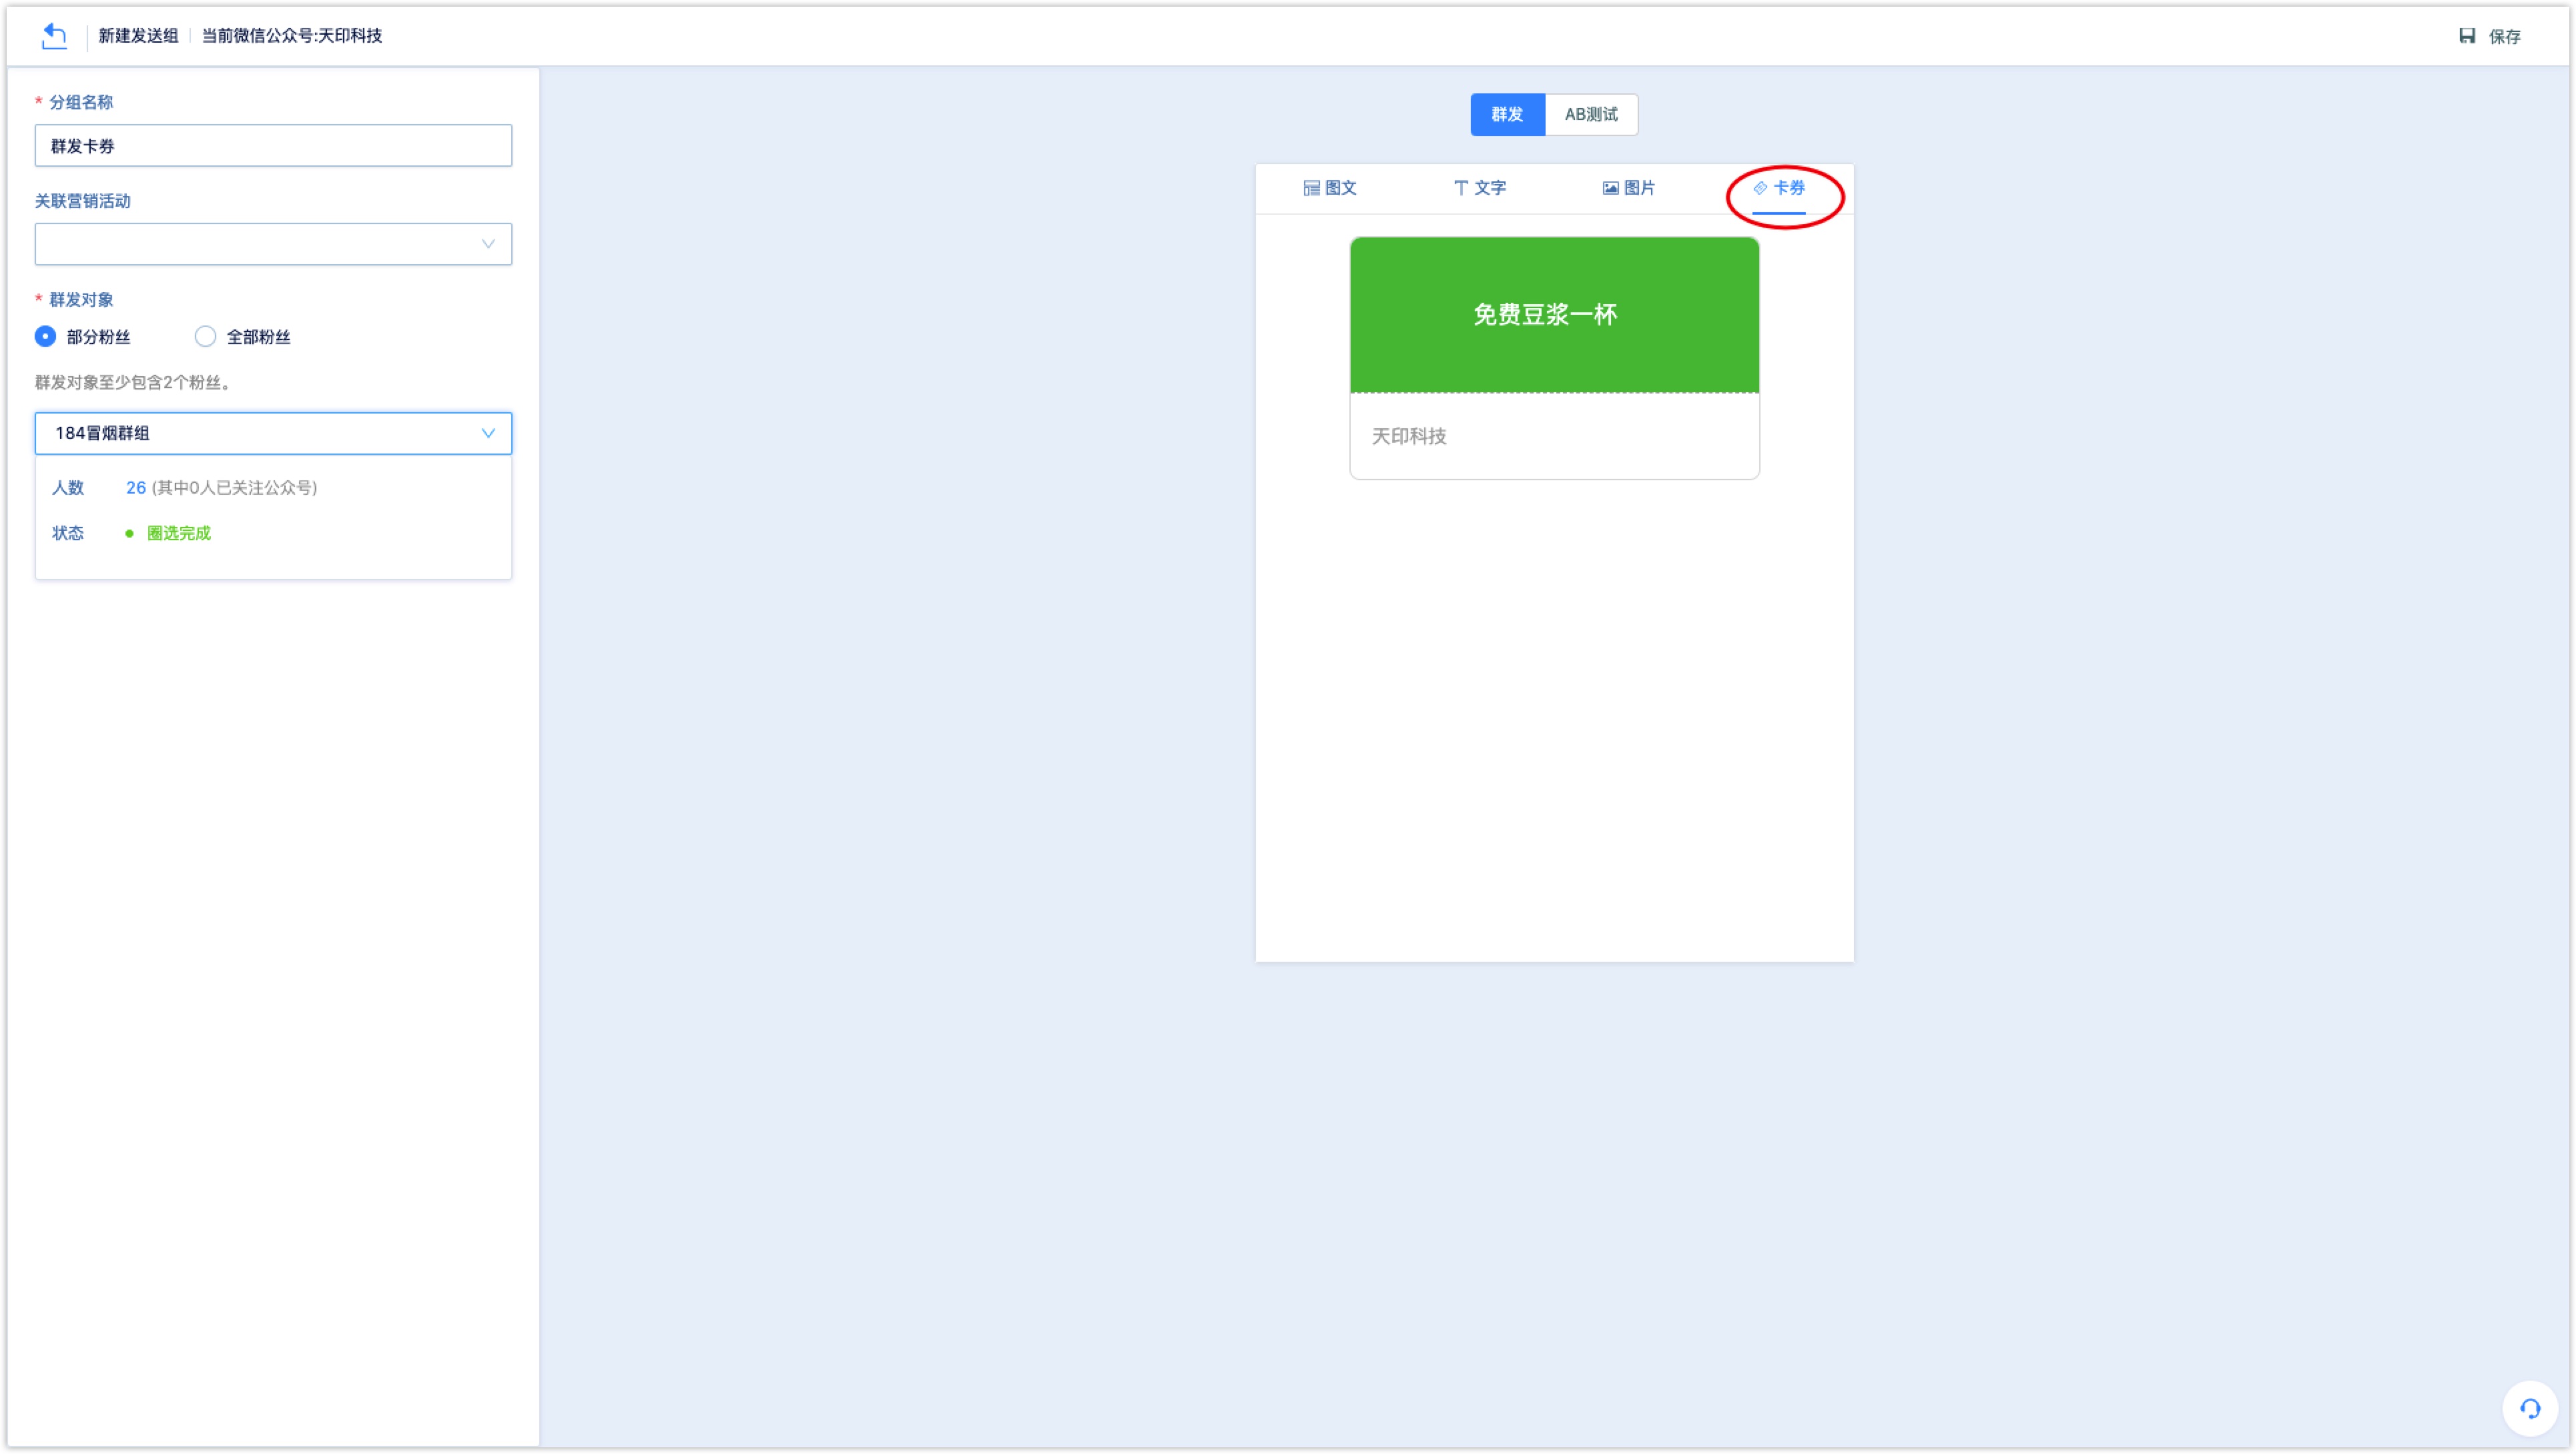This screenshot has height=1454, width=2576.
Task: Click the save floppy disk icon
Action: 2466,36
